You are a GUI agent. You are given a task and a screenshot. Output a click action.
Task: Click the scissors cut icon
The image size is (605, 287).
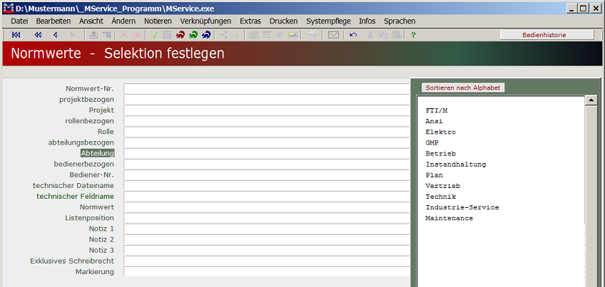coord(370,35)
